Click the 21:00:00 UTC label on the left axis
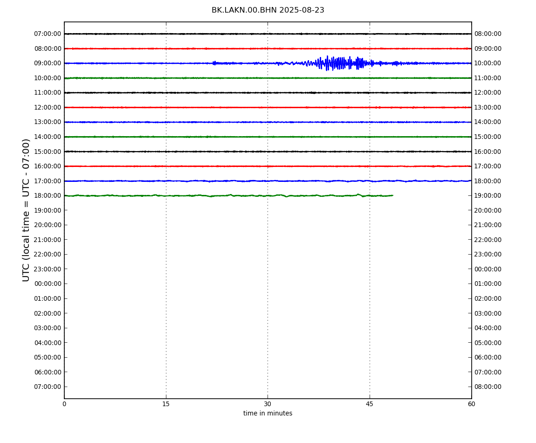This screenshot has width=536, height=443. pyautogui.click(x=48, y=240)
